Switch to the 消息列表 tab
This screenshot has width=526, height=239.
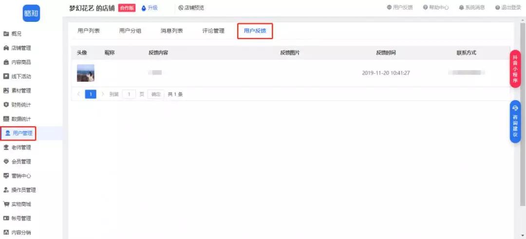pos(172,31)
